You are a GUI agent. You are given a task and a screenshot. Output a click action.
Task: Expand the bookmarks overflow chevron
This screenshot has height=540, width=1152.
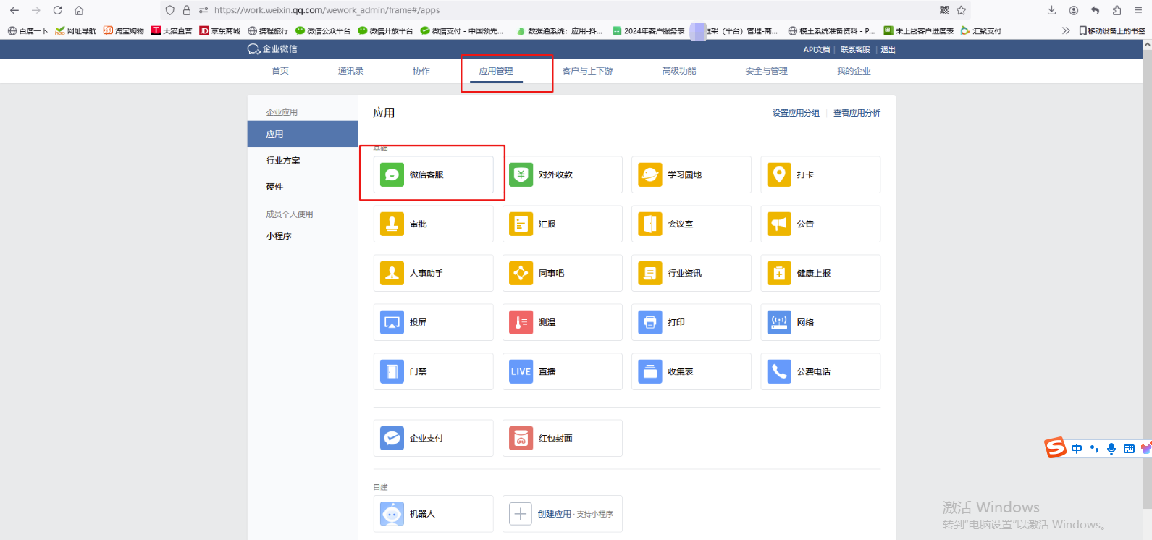pos(1065,30)
